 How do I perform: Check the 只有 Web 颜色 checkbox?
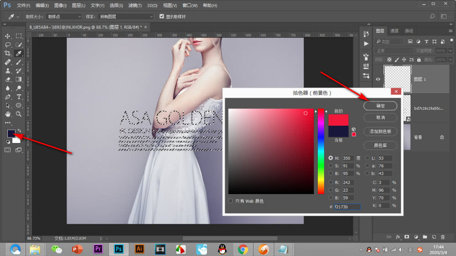pos(231,201)
